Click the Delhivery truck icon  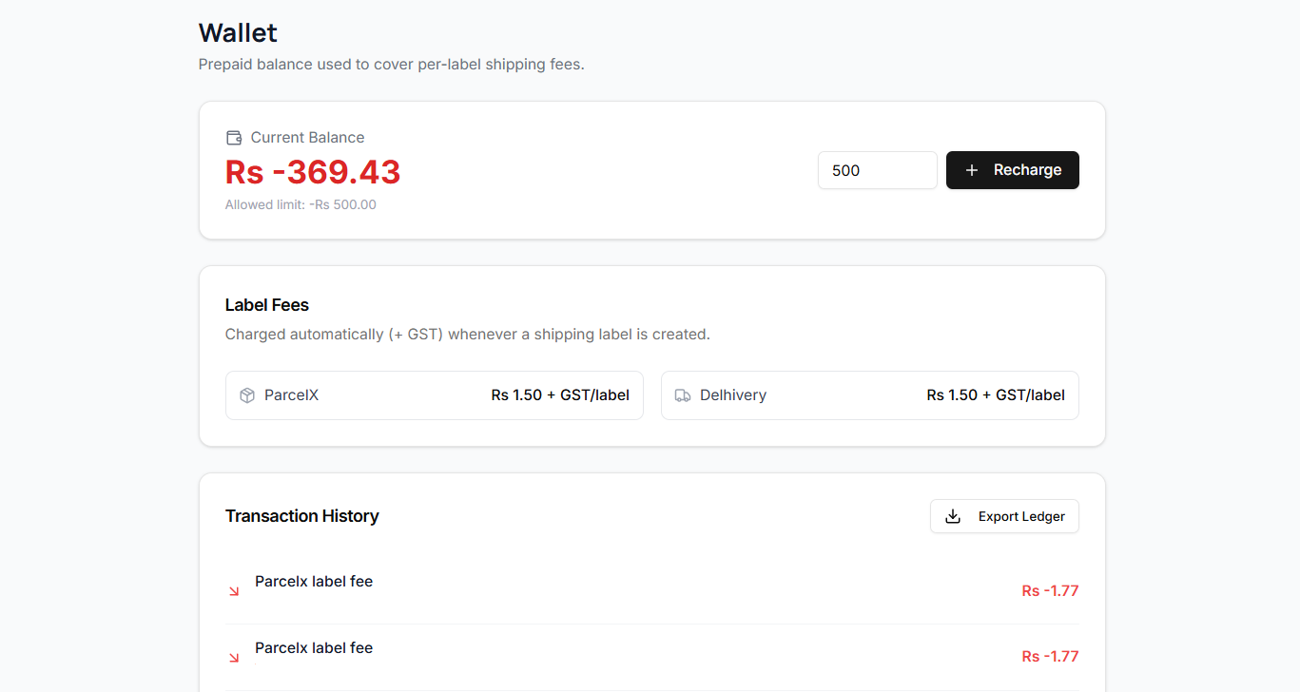point(683,395)
